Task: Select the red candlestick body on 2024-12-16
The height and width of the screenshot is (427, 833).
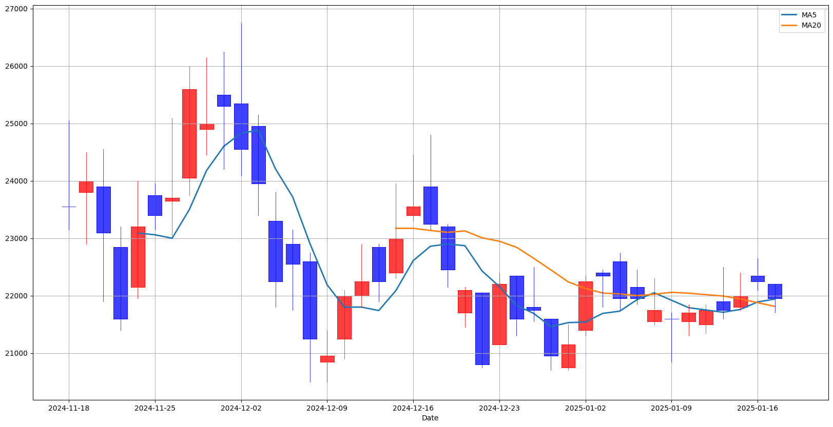Action: click(413, 211)
